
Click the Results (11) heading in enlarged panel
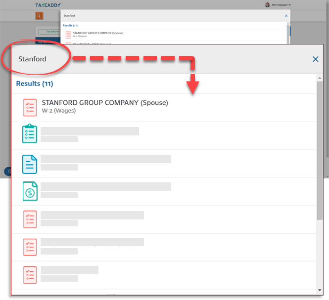coord(35,84)
